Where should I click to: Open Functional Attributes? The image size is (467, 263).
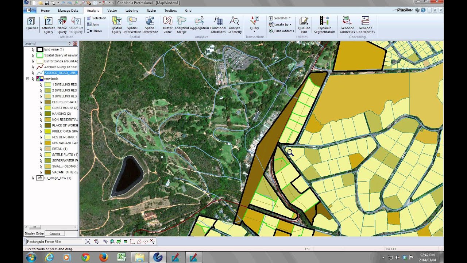(x=218, y=25)
